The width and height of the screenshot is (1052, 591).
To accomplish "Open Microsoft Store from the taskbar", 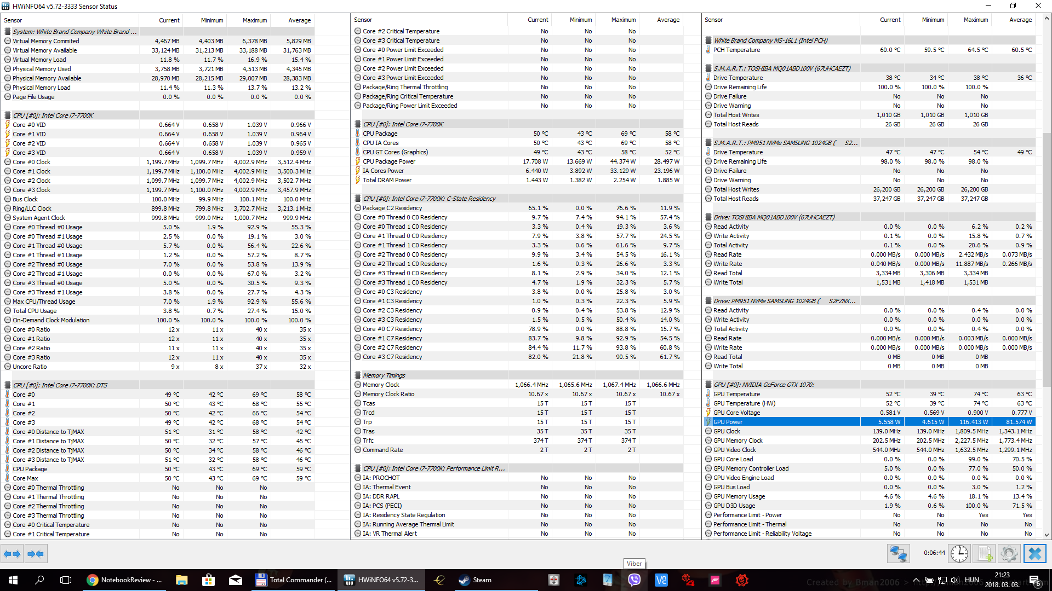I will (208, 580).
